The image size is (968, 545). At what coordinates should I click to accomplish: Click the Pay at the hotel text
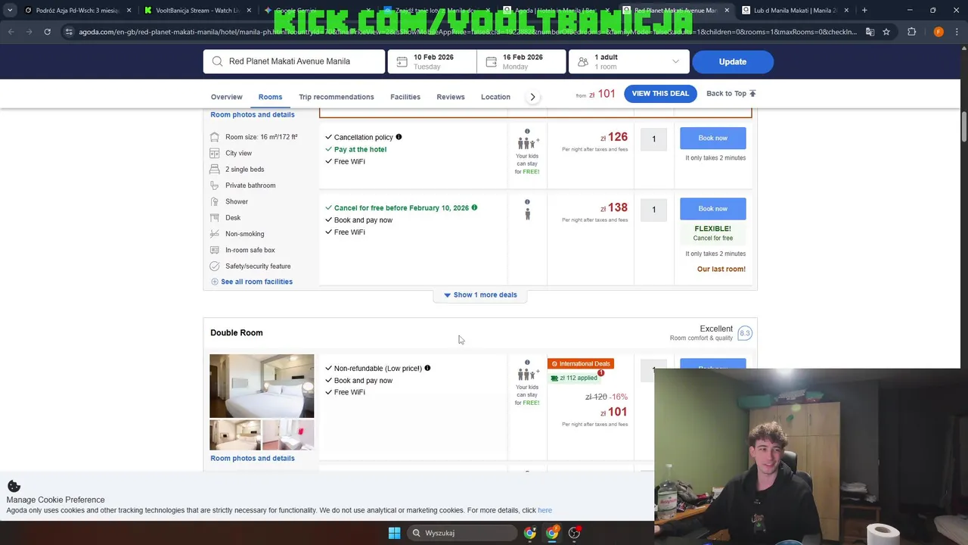point(360,149)
